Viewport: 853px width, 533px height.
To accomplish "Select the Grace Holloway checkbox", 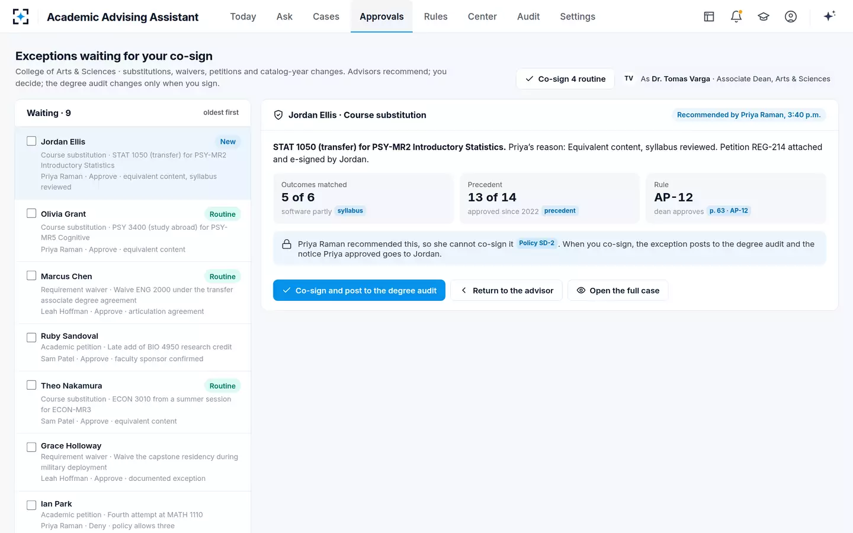I will (x=31, y=447).
